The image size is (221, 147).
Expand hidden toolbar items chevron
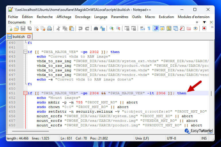point(212,27)
